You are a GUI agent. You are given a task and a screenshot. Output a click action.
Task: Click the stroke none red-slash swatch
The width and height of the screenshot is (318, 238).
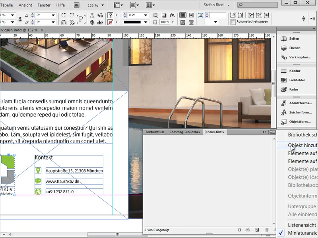coord(111,22)
